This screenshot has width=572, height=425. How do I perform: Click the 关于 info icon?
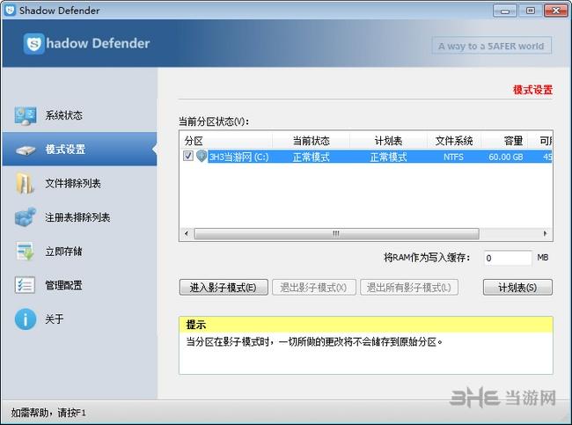tap(26, 319)
